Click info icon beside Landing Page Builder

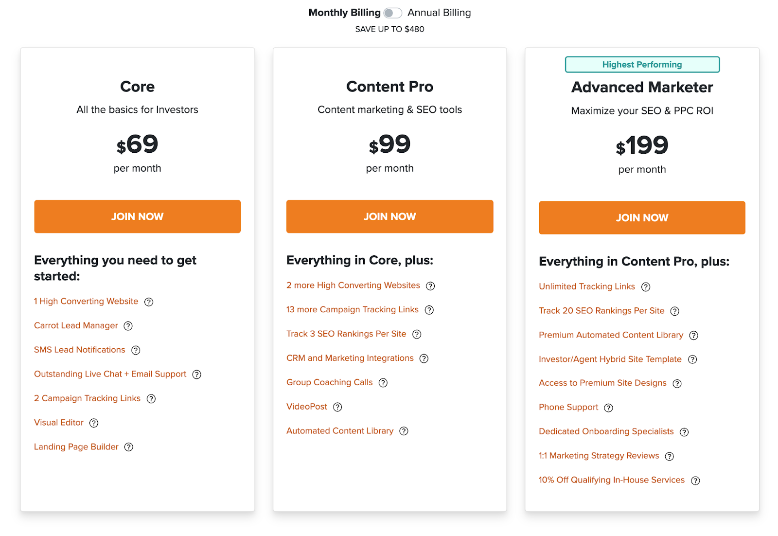(128, 447)
